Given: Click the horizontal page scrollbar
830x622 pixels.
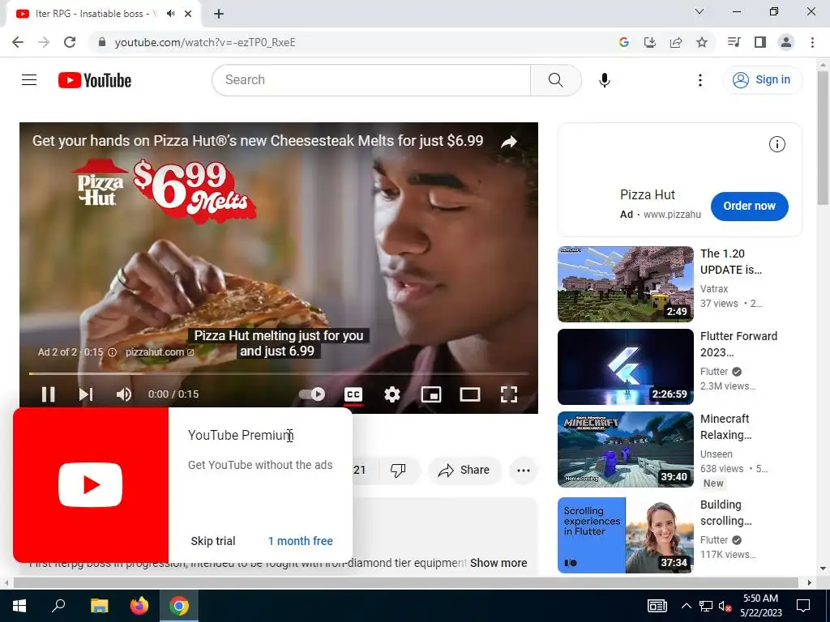Looking at the screenshot, I should [405, 582].
